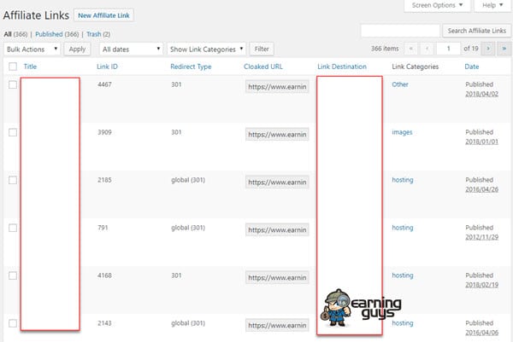Screen dimensions: 513x342
Task: Click the 366 items count text
Action: [385, 49]
